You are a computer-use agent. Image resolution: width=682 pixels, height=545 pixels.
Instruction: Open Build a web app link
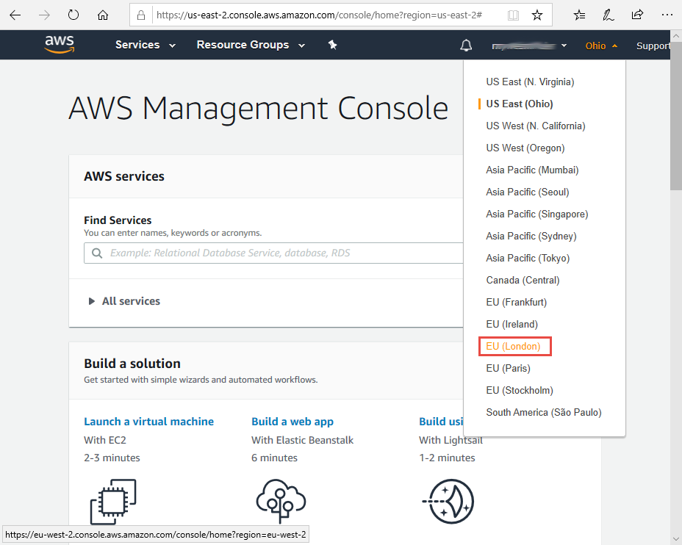pos(292,422)
